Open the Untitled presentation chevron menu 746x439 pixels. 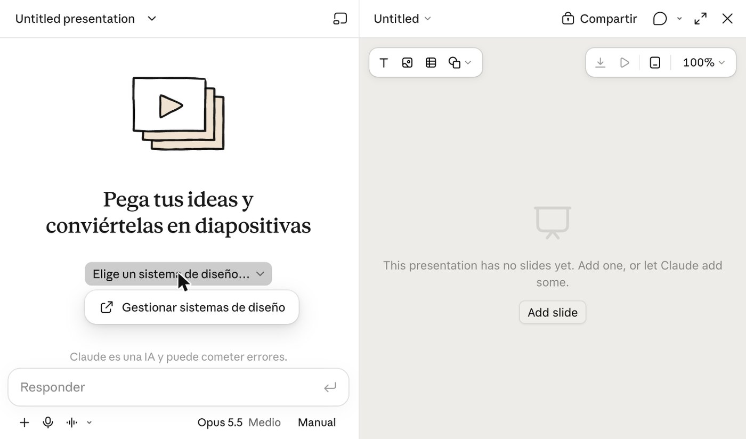[x=152, y=19]
